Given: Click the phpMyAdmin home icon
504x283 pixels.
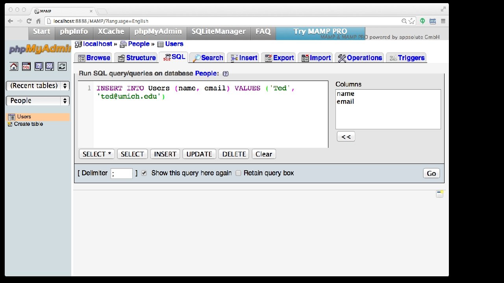Looking at the screenshot, I should point(14,66).
